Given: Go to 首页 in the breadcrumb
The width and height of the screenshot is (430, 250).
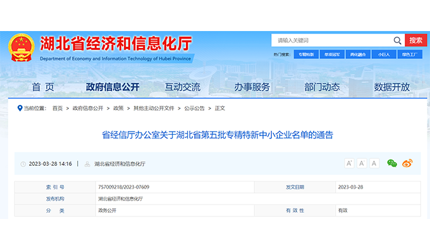Looking at the screenshot, I should coord(58,108).
